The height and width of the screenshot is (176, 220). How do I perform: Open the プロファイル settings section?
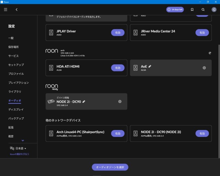[16, 74]
